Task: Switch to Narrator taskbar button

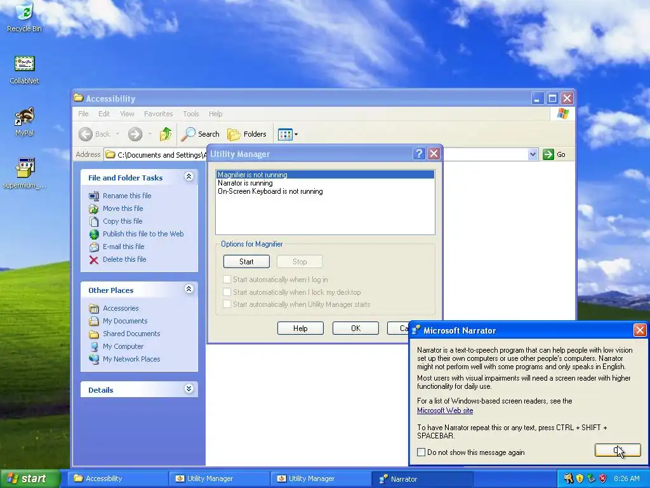Action: (422, 478)
